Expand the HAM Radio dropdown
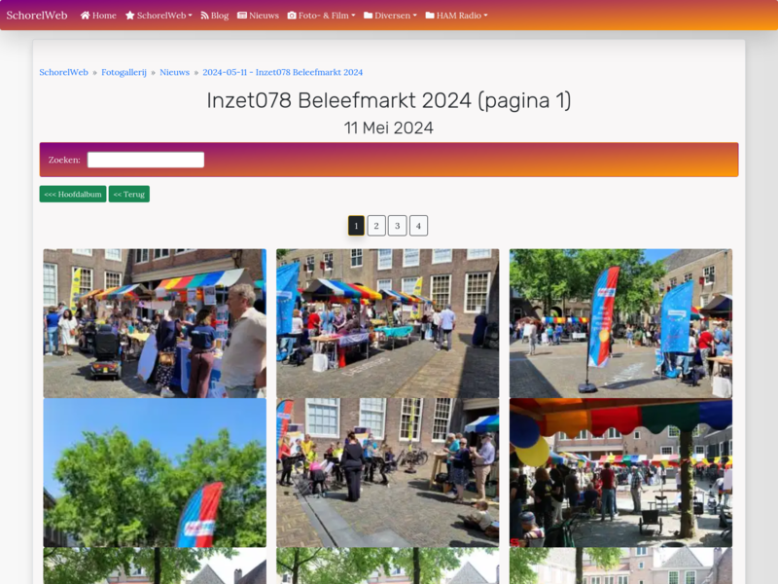Image resolution: width=778 pixels, height=584 pixels. click(456, 16)
